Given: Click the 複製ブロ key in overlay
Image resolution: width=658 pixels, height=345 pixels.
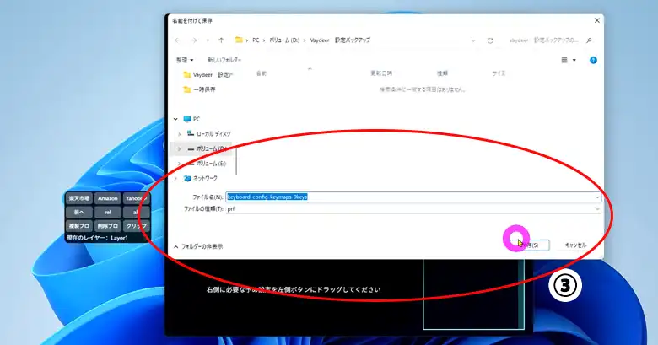Looking at the screenshot, I should pos(79,226).
